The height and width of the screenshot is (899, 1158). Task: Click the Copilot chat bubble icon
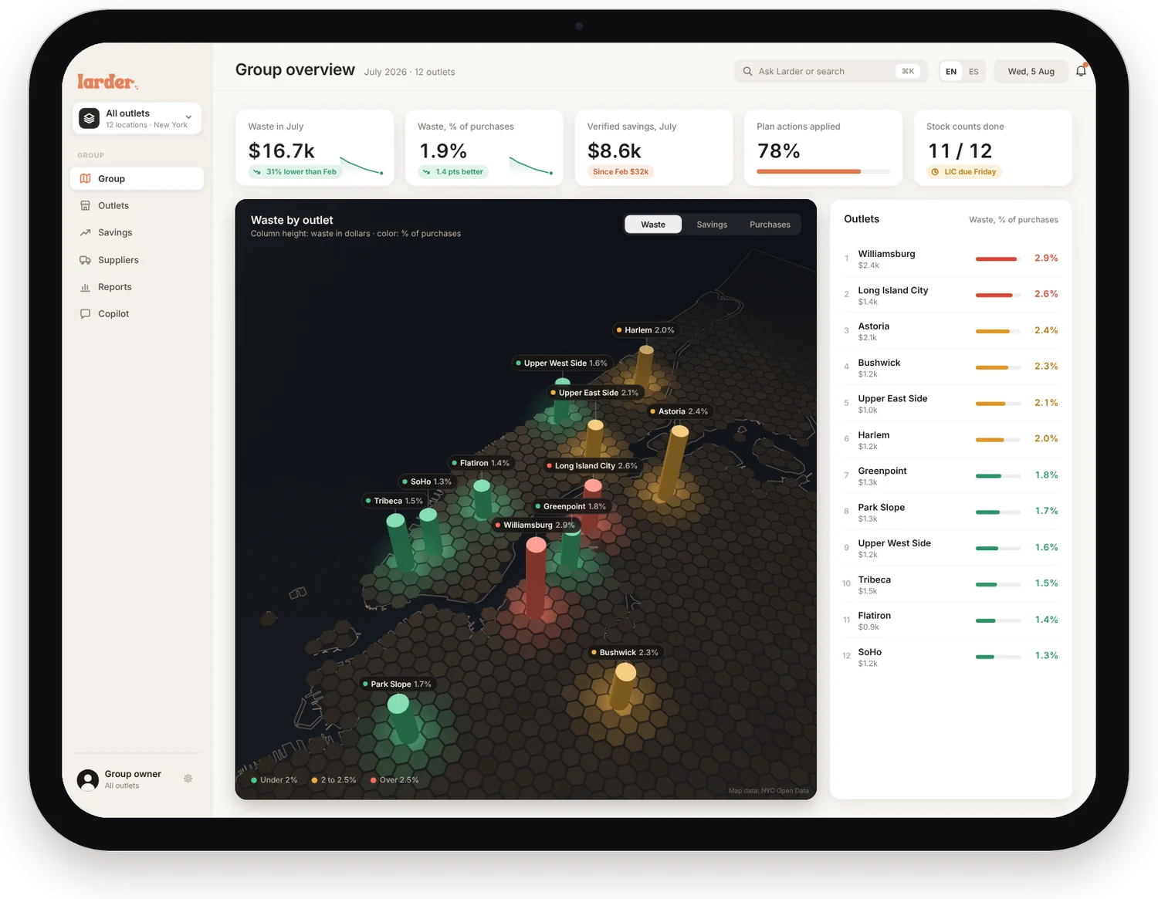[85, 314]
